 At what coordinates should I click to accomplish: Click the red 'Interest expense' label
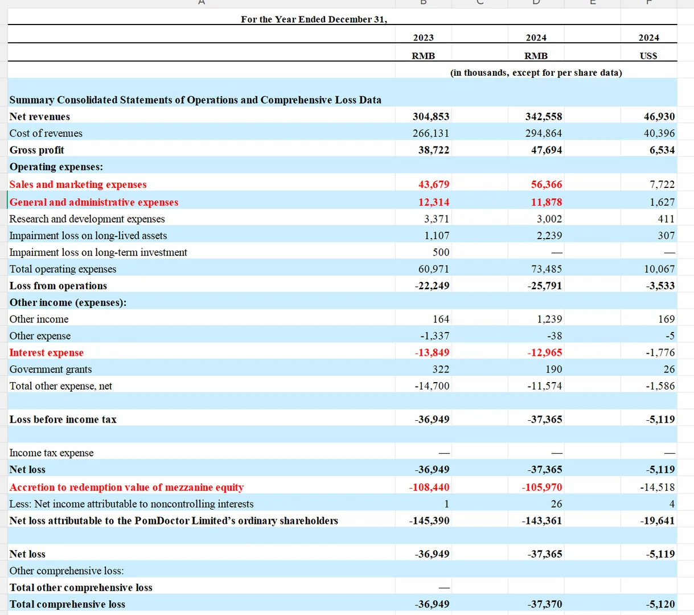click(x=46, y=353)
